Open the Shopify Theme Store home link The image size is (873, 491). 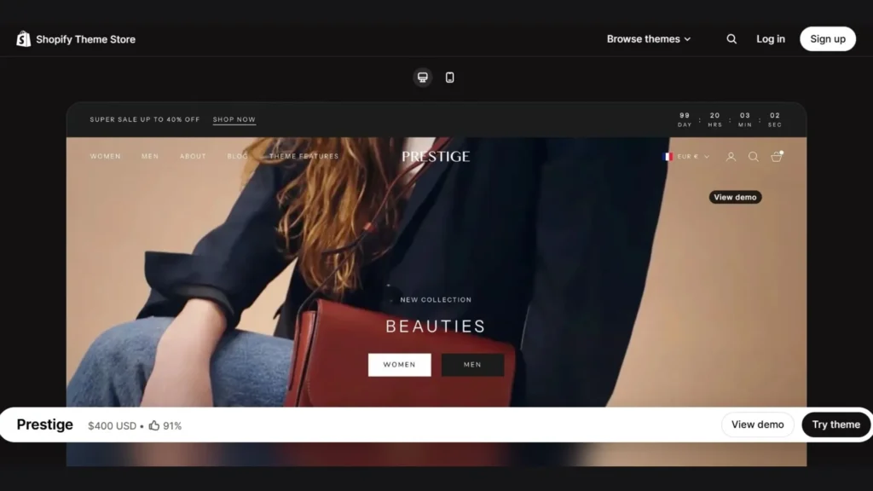(86, 39)
